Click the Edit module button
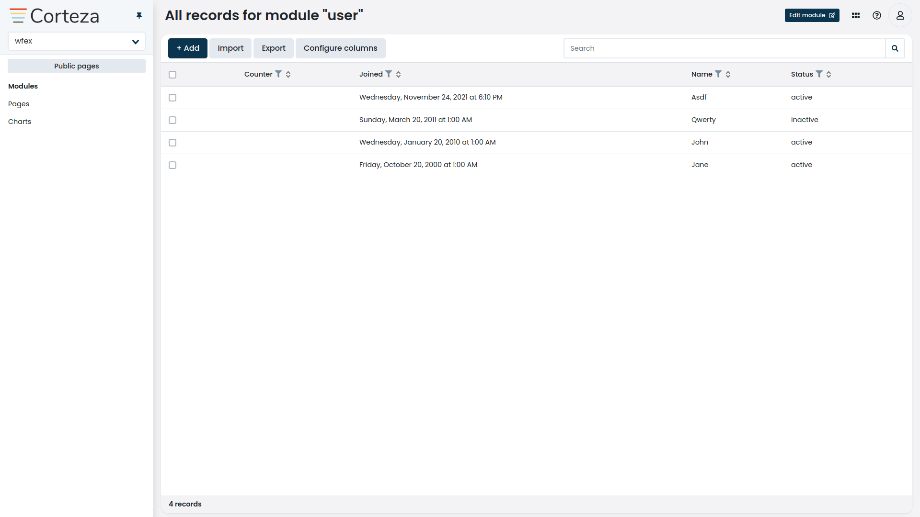This screenshot has width=920, height=517. [812, 15]
